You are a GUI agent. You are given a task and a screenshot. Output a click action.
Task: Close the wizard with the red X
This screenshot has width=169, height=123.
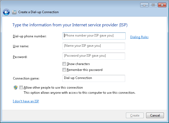tap(162, 5)
